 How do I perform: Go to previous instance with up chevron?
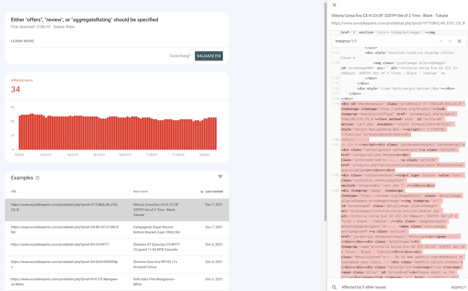pos(441,41)
